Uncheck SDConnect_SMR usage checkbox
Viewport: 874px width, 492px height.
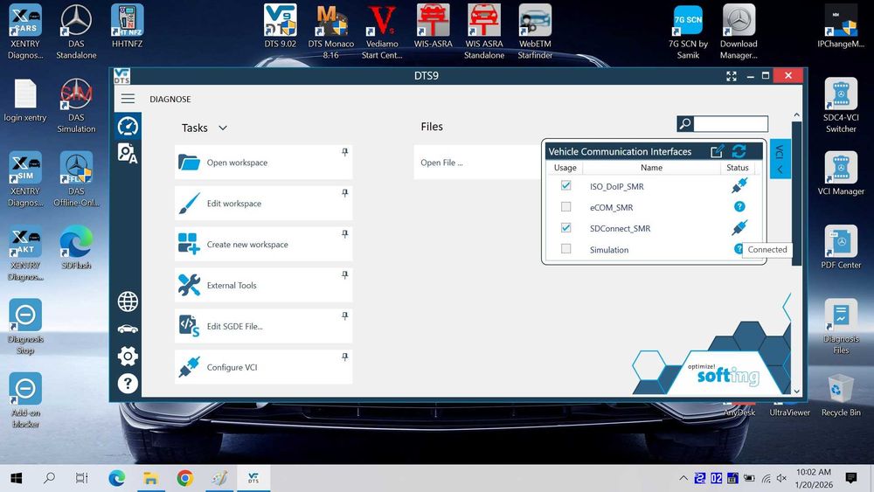tap(565, 228)
